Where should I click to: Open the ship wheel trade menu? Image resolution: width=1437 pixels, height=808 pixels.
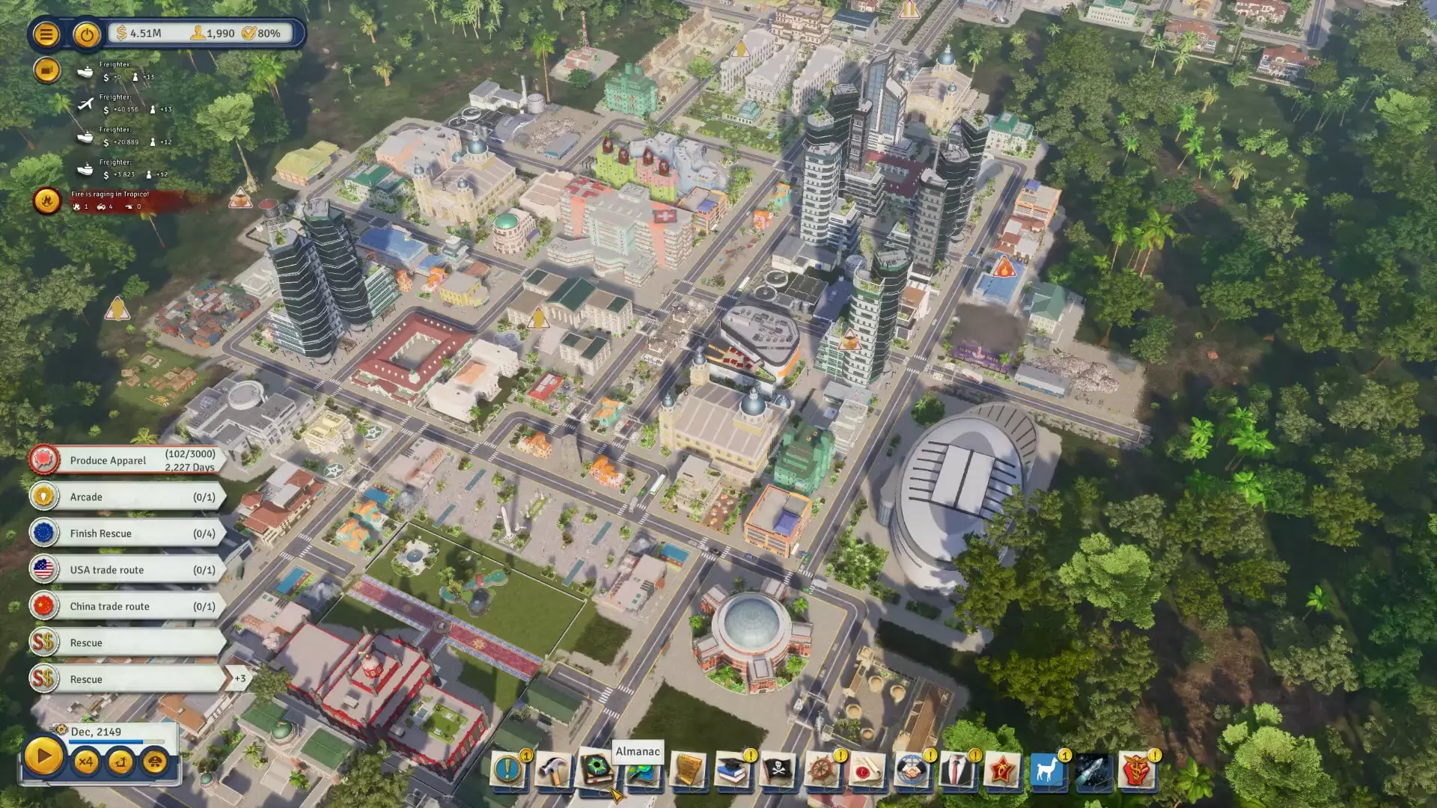pyautogui.click(x=822, y=770)
